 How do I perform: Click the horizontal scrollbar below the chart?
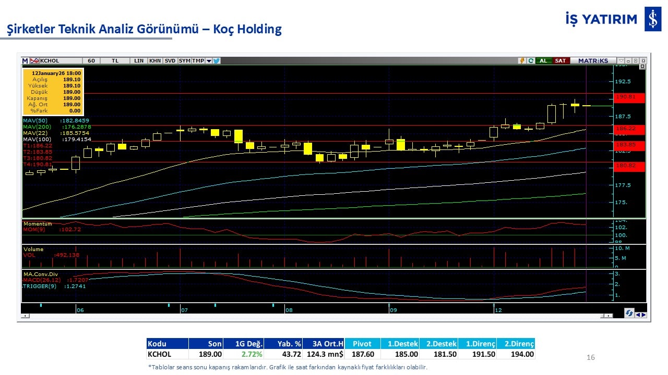click(313, 316)
